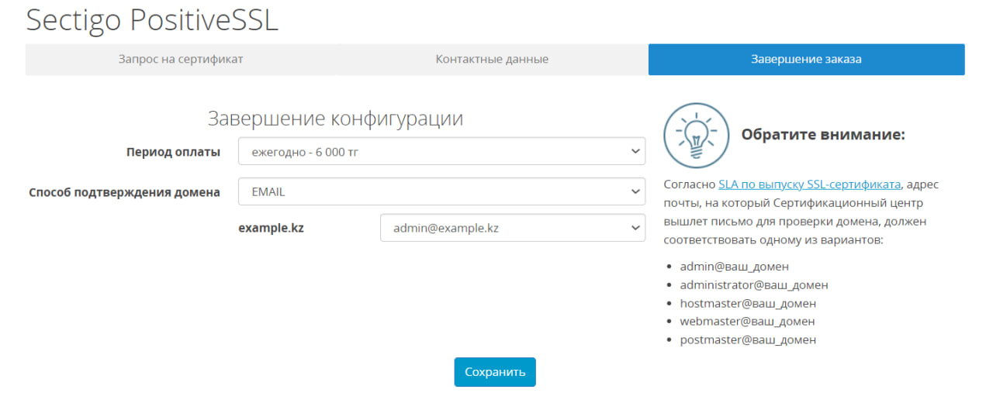The height and width of the screenshot is (393, 993).
Task: Open the SLA по выпуску SSL-сертификата link
Action: 809,184
